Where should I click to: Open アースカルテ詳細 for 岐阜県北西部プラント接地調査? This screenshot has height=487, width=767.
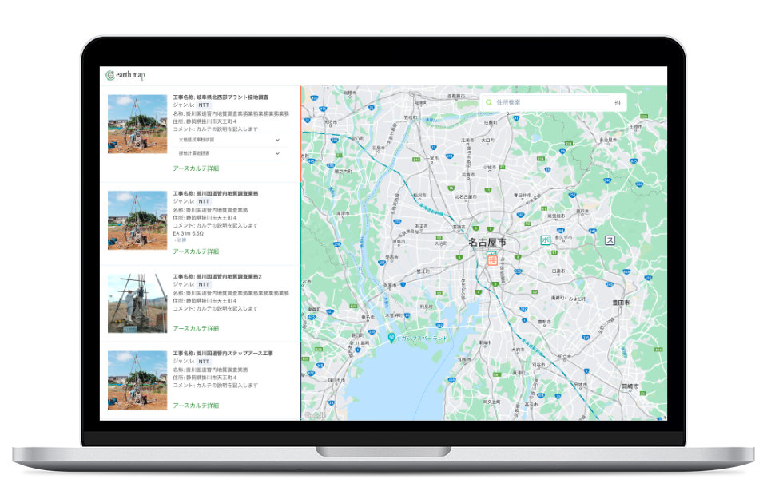196,168
